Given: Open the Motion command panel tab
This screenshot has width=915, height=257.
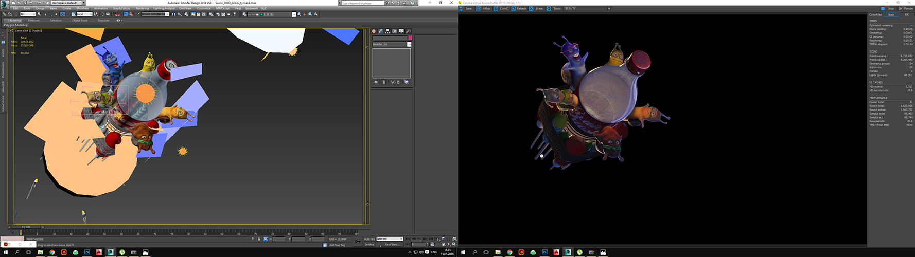Looking at the screenshot, I should pyautogui.click(x=394, y=31).
